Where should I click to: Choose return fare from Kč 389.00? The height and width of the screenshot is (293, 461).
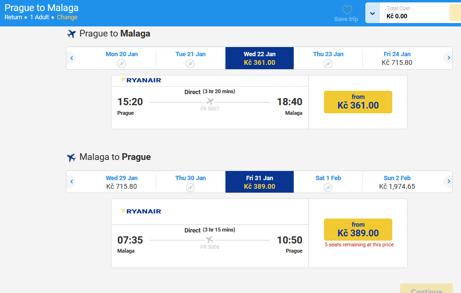(358, 230)
